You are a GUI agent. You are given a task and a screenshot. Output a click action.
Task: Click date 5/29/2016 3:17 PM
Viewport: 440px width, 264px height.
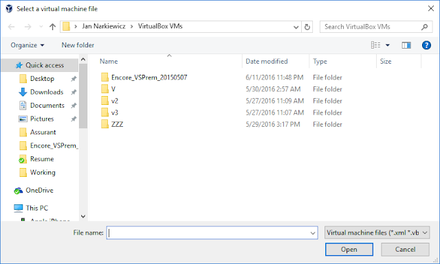coord(273,125)
